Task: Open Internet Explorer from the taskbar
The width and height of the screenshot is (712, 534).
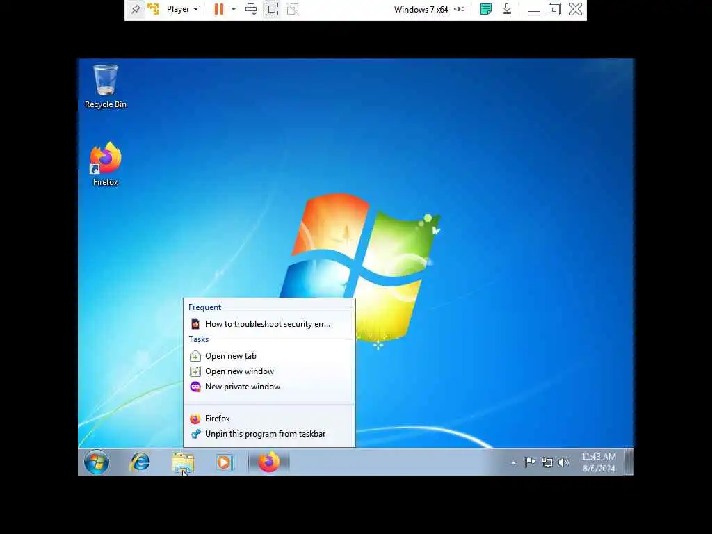Action: (x=140, y=462)
